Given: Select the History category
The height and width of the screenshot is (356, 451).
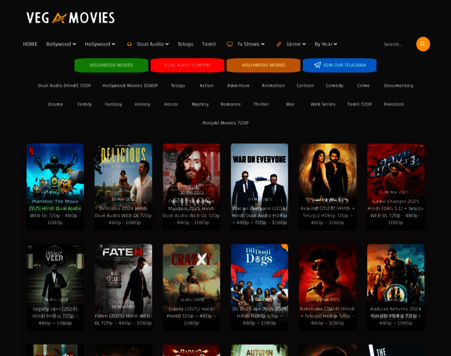Looking at the screenshot, I should pos(142,104).
